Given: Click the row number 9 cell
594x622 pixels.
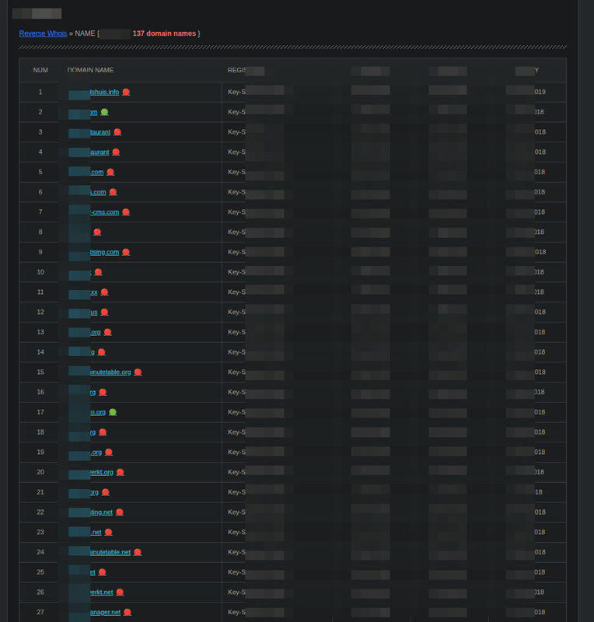Looking at the screenshot, I should pos(40,252).
